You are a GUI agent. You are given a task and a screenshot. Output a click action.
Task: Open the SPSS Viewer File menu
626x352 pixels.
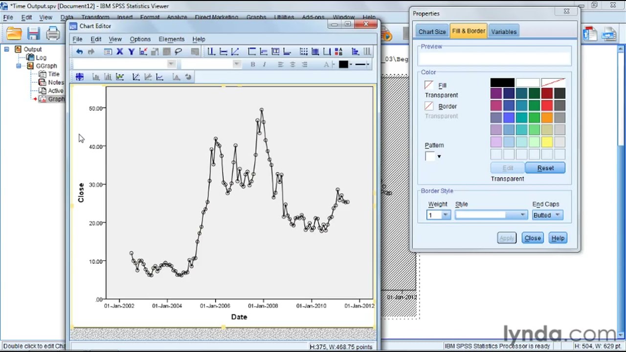[x=8, y=17]
